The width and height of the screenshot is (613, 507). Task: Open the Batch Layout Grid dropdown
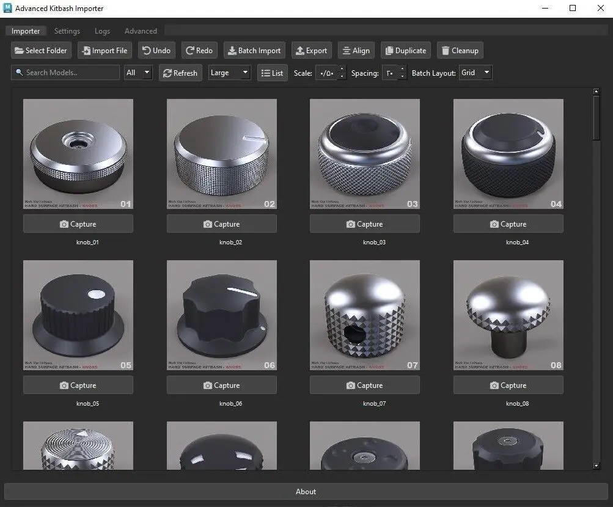pyautogui.click(x=475, y=73)
